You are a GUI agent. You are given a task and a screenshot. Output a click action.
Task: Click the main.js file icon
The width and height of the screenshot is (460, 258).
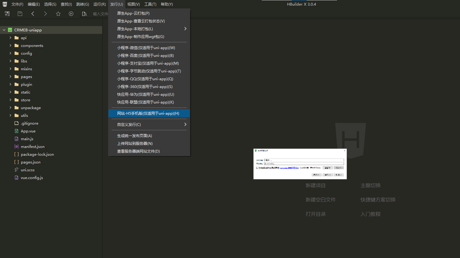coord(17,139)
